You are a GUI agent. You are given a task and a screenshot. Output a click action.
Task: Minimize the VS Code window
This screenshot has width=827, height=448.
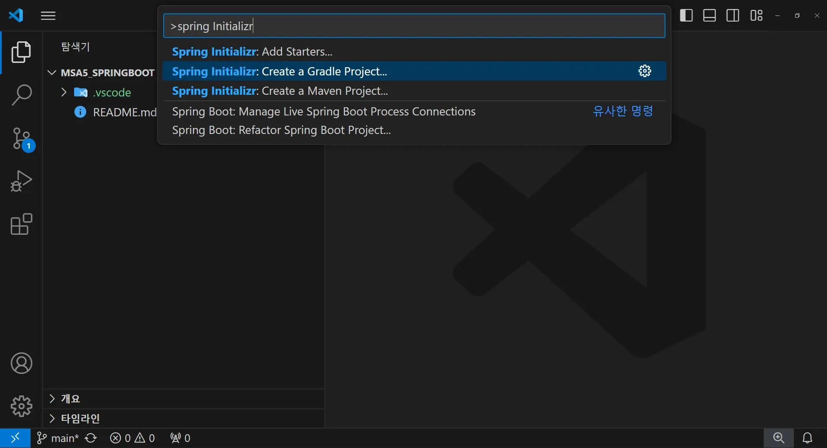click(777, 16)
